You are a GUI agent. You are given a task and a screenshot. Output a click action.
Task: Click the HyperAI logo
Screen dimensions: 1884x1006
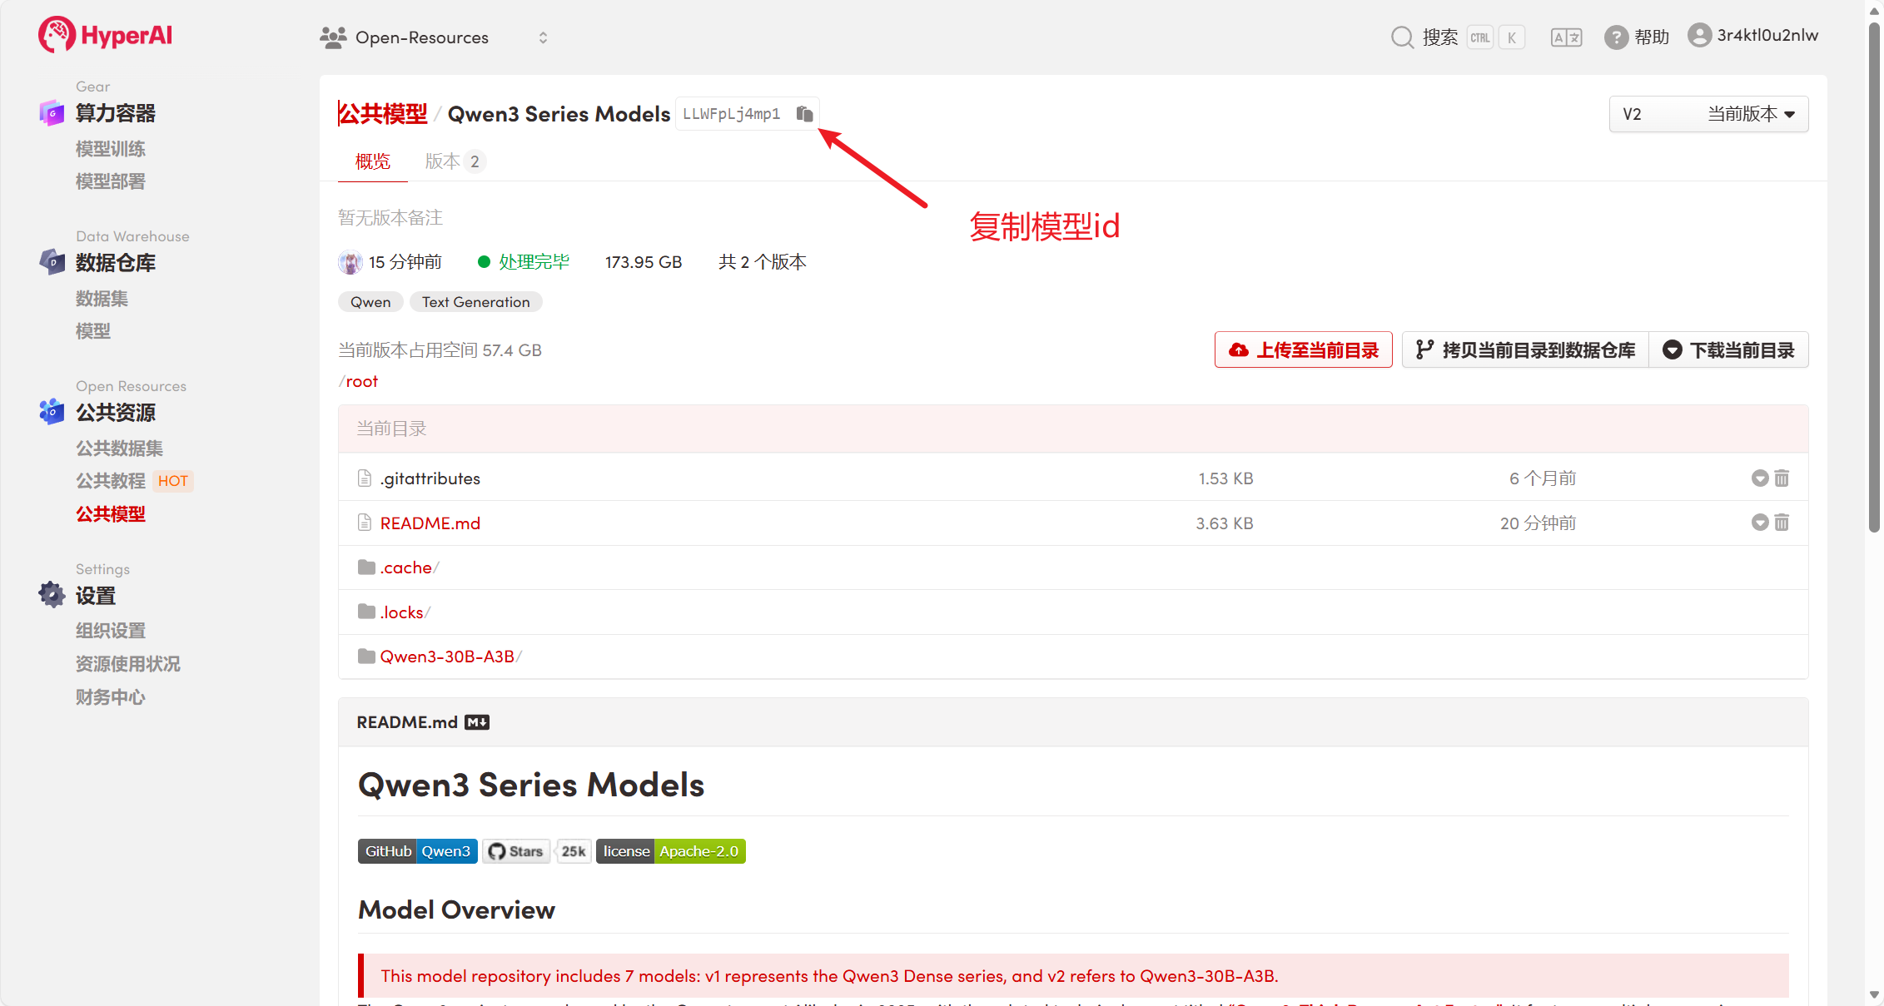coord(105,36)
